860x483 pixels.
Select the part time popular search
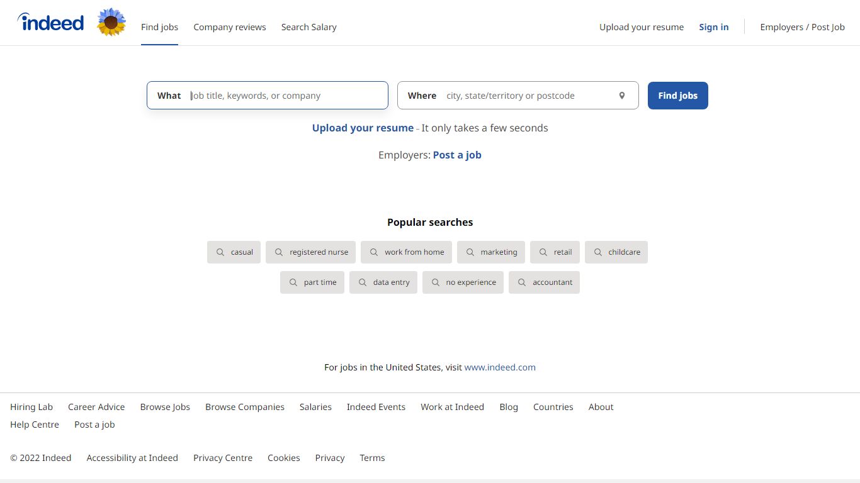312,282
